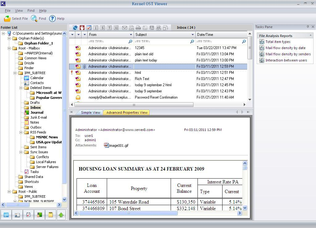Toggle the Tasks Pane auto-hide pin
The image size is (316, 228).
tap(307, 27)
